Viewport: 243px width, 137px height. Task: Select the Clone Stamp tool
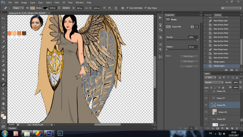point(3,56)
